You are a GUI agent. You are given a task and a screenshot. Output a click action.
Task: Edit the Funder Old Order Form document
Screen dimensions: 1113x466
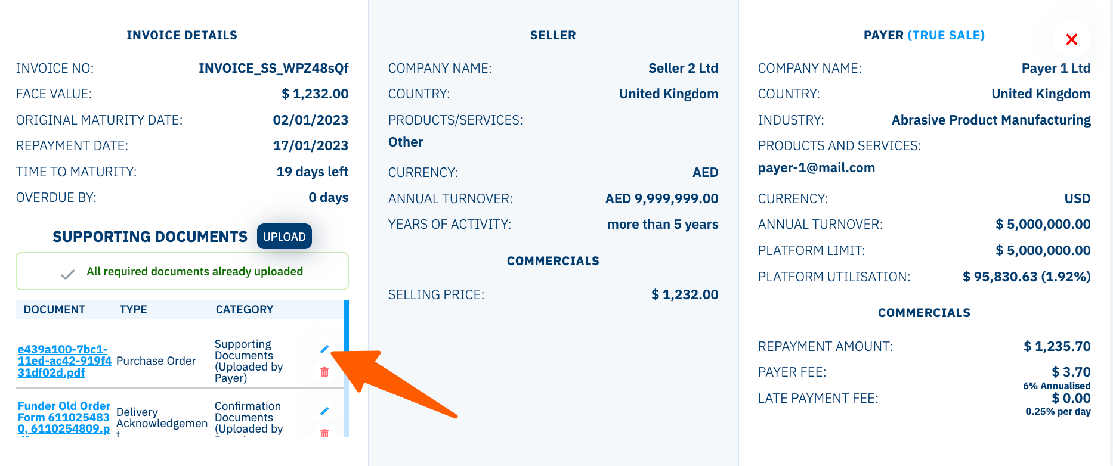[x=324, y=411]
